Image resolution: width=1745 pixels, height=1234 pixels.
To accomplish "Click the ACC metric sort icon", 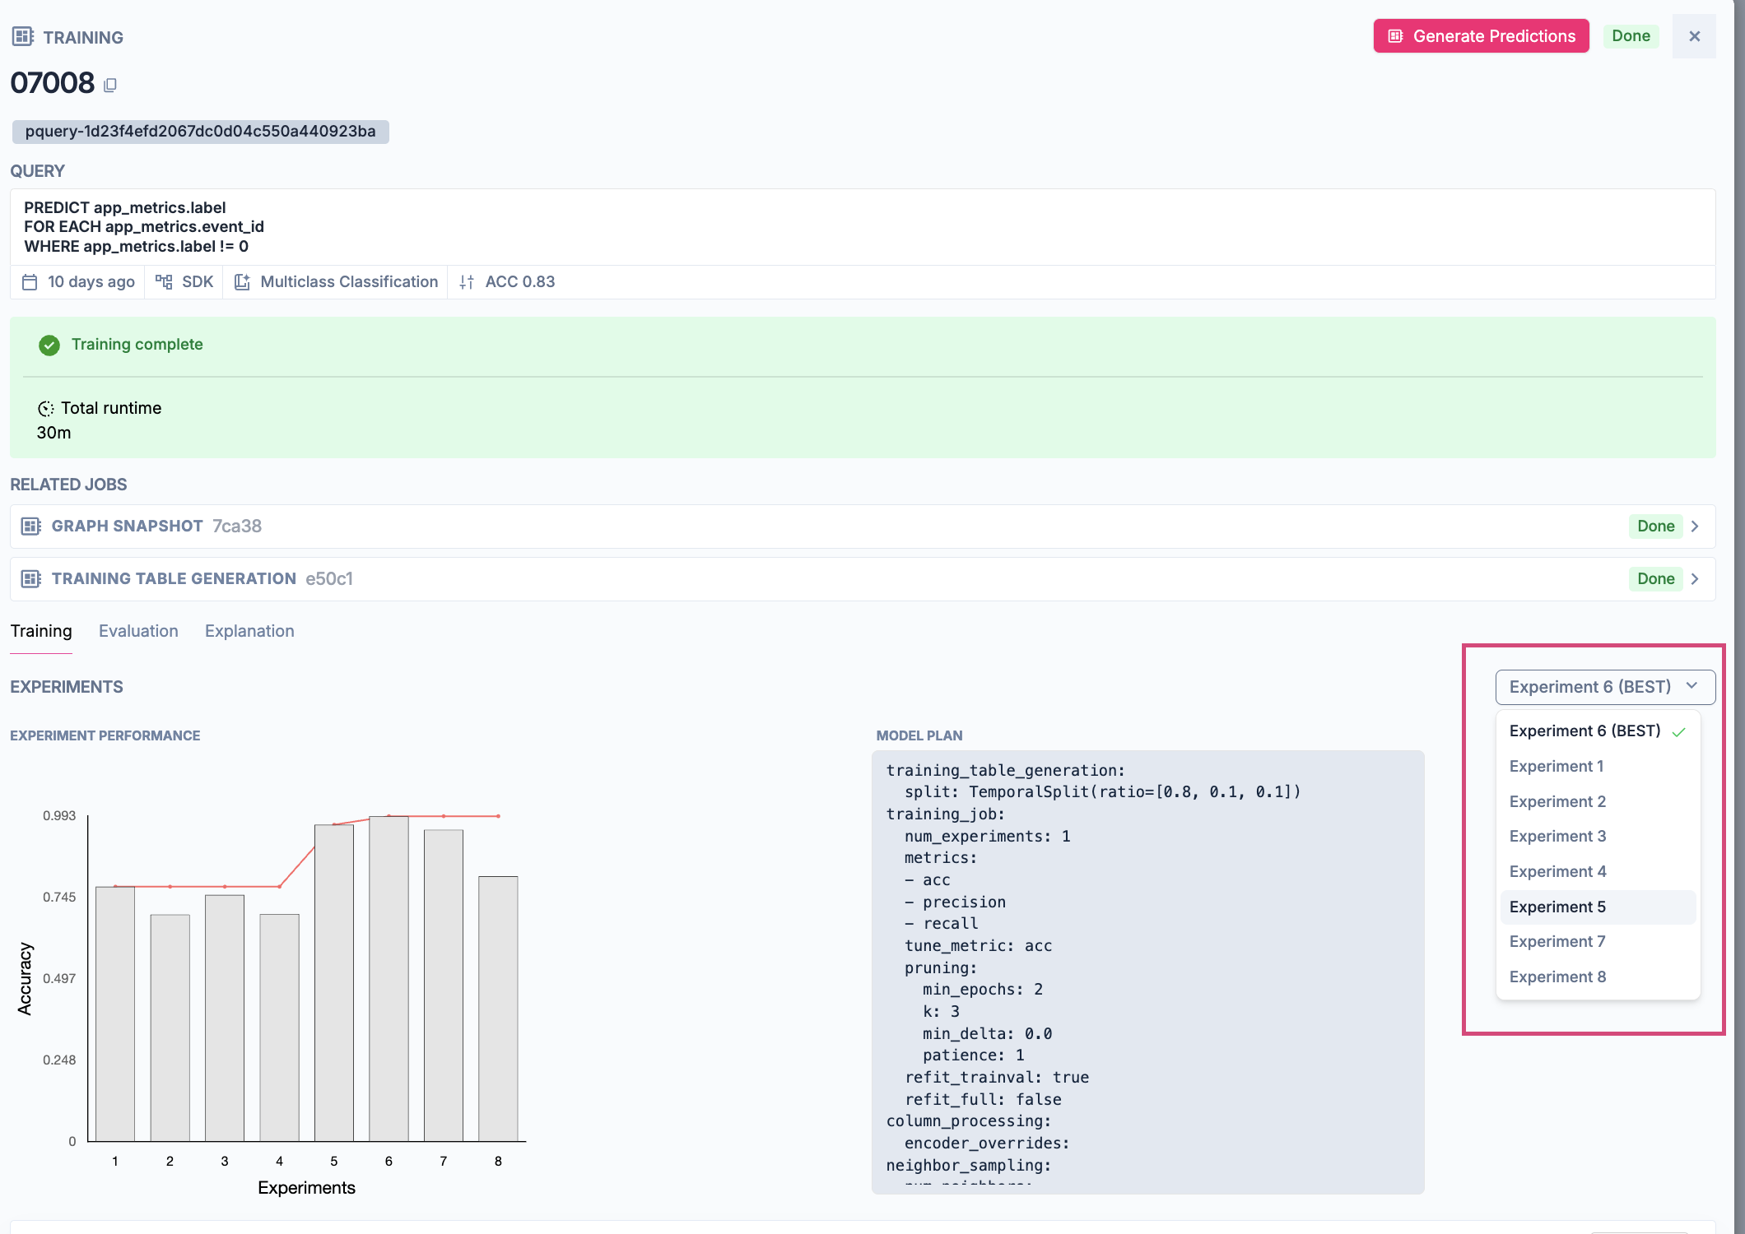I will [467, 282].
